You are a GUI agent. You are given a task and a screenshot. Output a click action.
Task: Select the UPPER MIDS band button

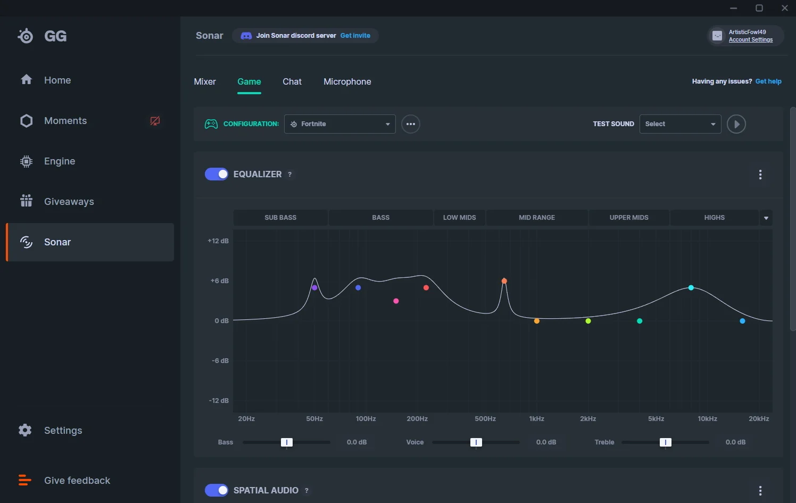click(629, 218)
